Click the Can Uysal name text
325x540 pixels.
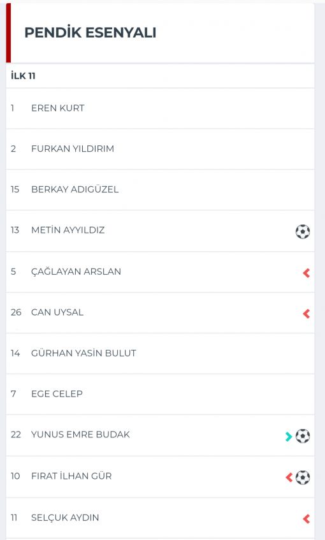coord(57,312)
